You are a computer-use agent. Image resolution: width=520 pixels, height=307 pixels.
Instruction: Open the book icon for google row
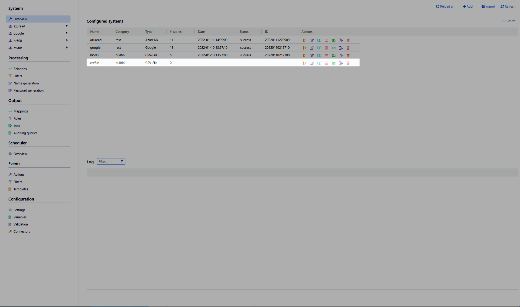319,48
